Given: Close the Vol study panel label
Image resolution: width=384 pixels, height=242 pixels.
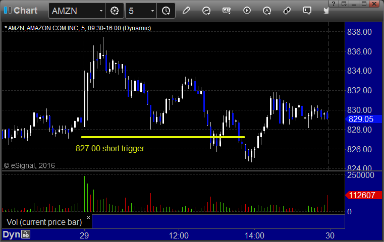Looking at the screenshot, I should (x=88, y=217).
